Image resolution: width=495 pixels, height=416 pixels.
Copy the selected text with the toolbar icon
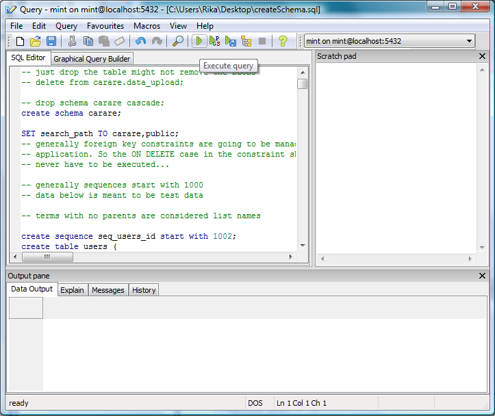[x=88, y=41]
